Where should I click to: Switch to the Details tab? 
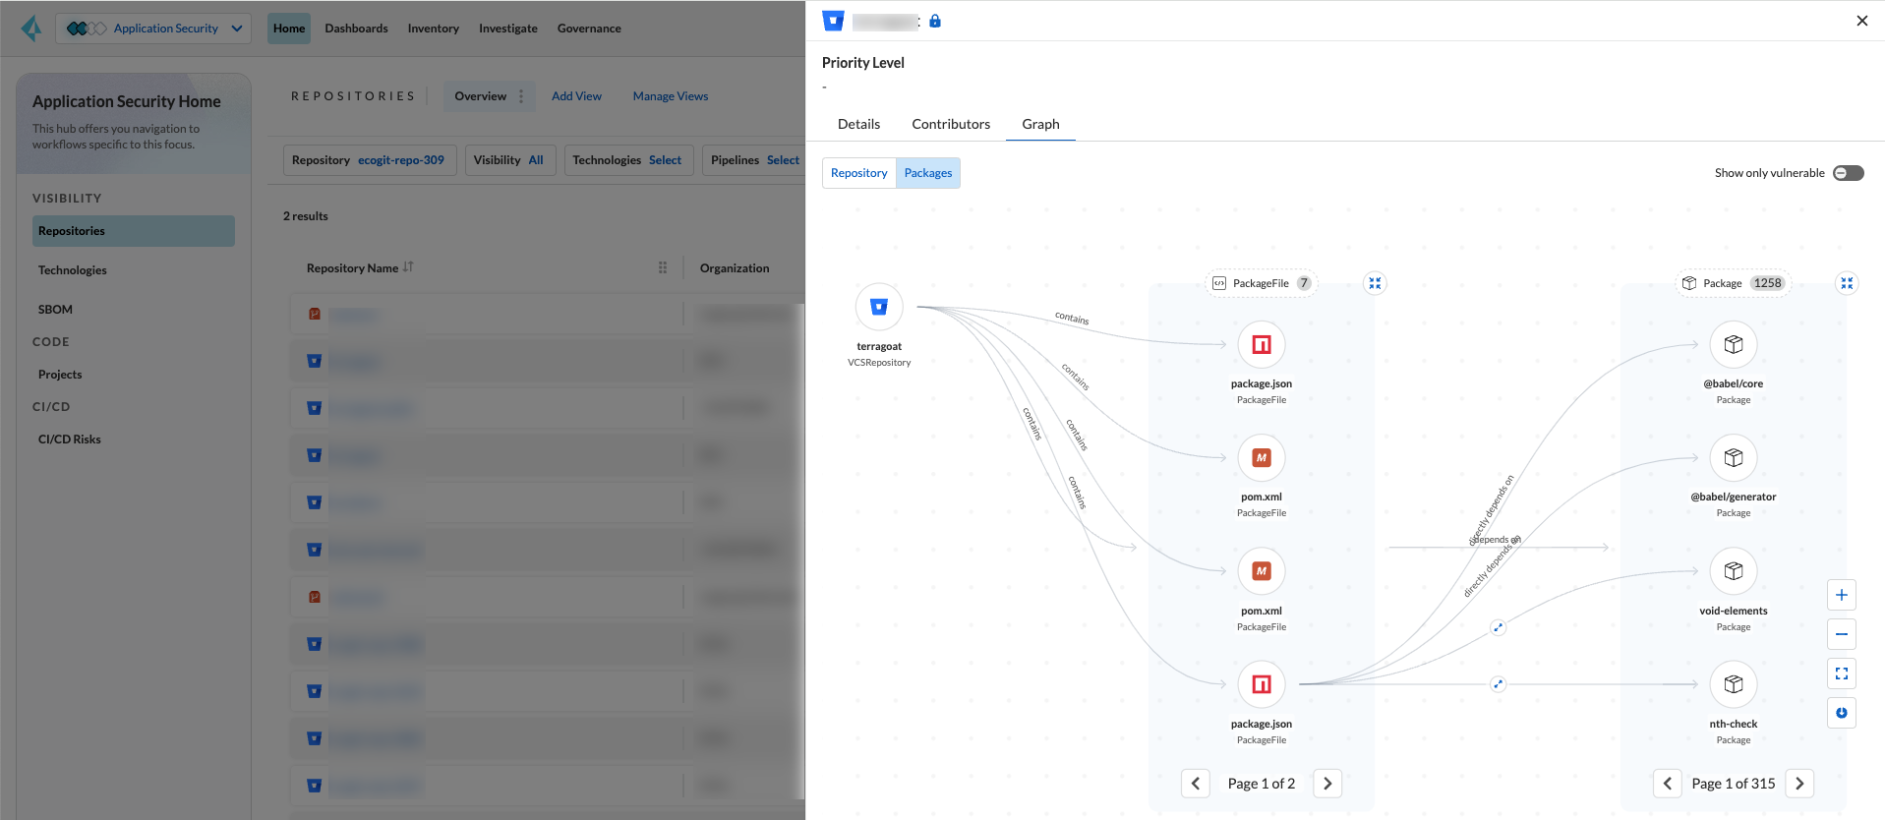click(x=858, y=124)
